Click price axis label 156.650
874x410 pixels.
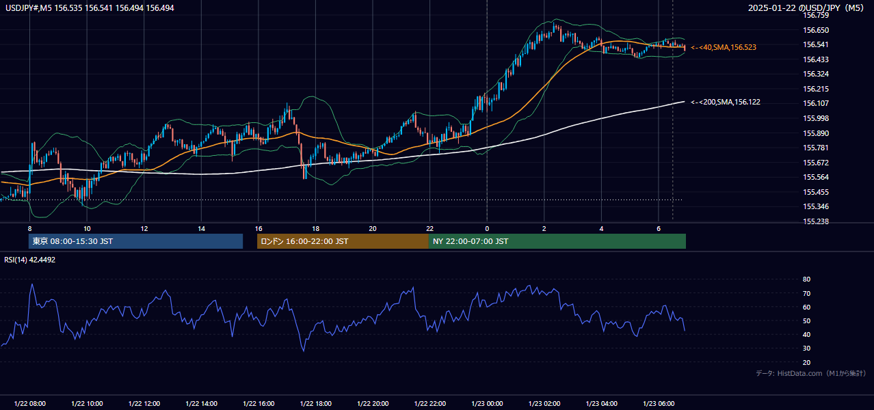815,30
